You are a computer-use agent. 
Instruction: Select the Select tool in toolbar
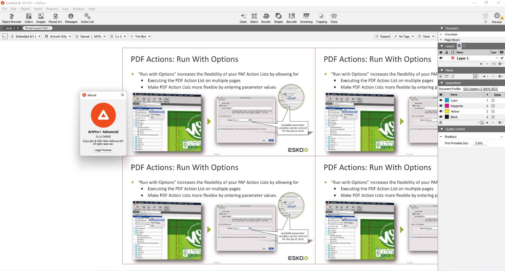[x=254, y=18]
